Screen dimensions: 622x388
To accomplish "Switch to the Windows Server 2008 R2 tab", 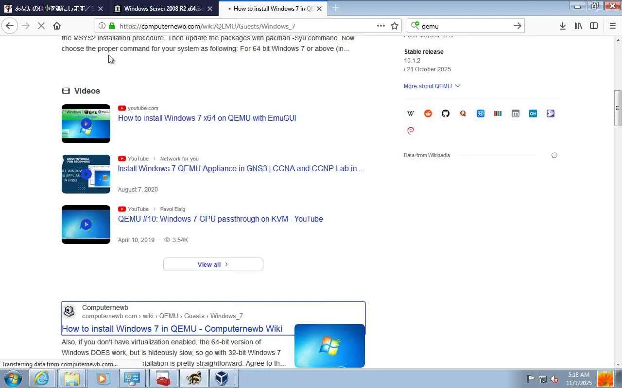I will point(163,9).
